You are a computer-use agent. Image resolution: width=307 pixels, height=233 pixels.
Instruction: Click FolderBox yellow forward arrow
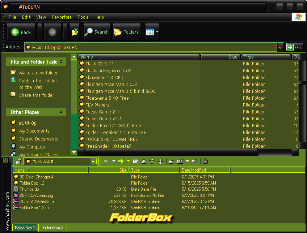coord(121,161)
